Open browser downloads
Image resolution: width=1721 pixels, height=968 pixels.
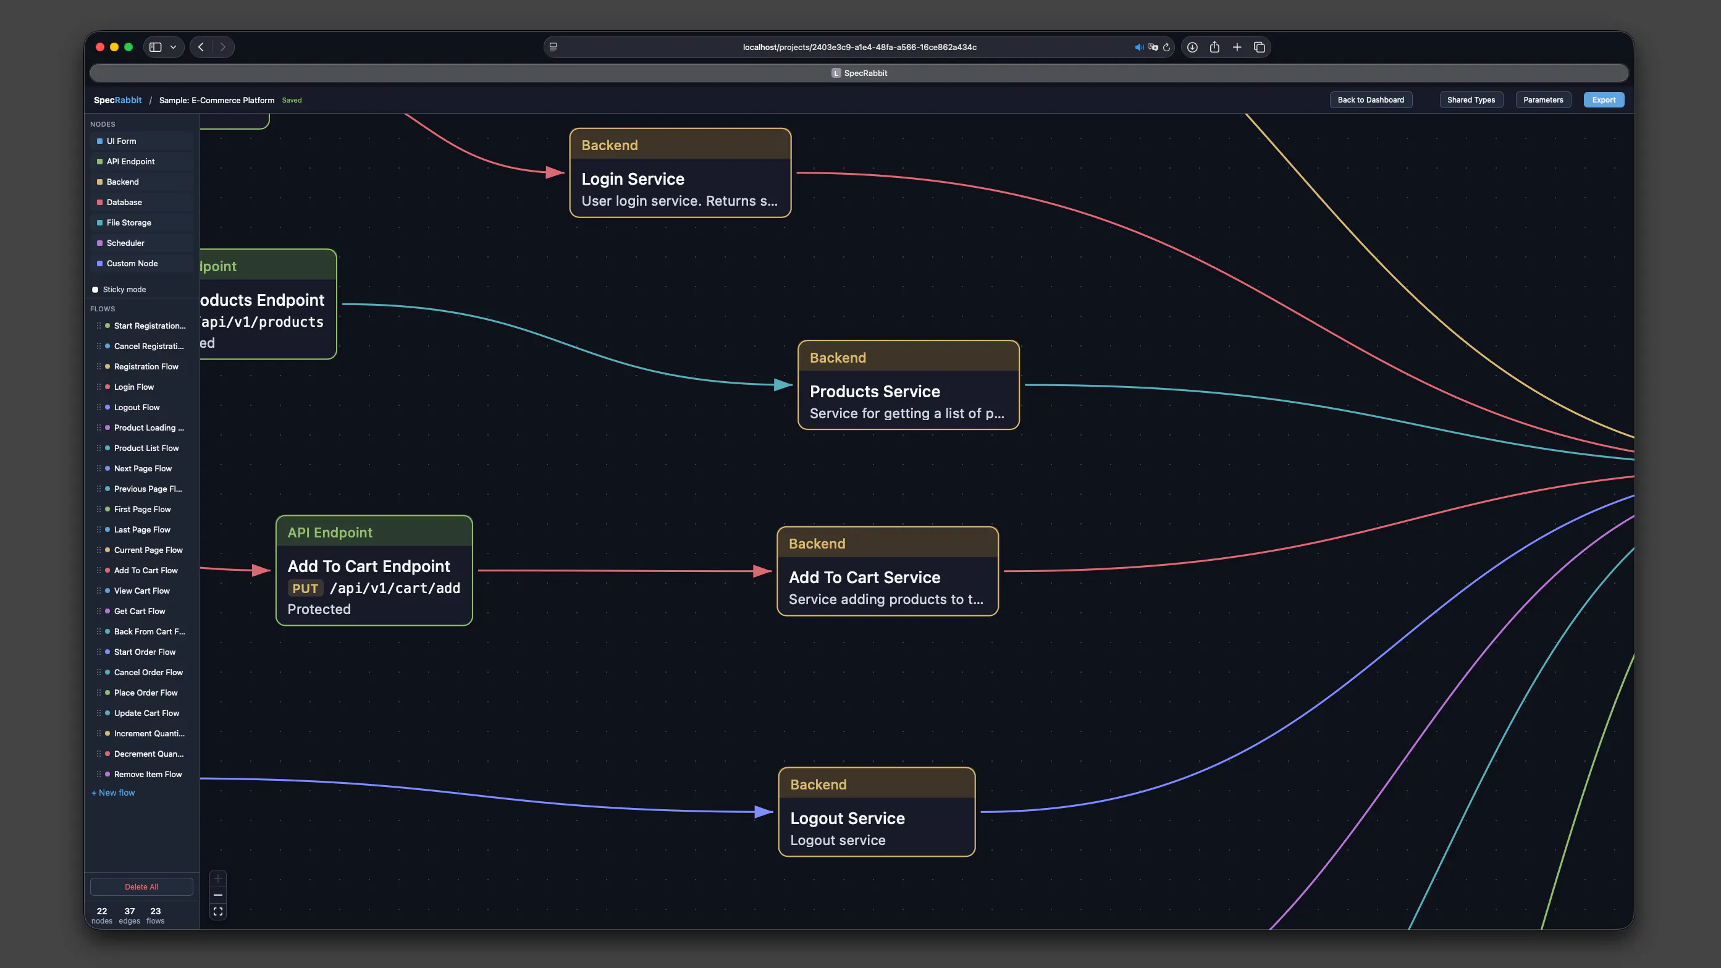tap(1192, 47)
